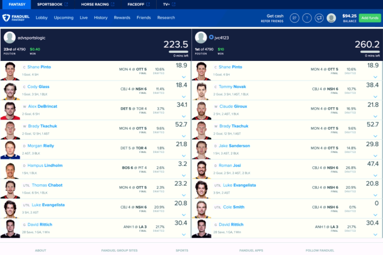Image resolution: width=383 pixels, height=255 pixels.
Task: Click Roman Josi player photo
Action: (201, 170)
